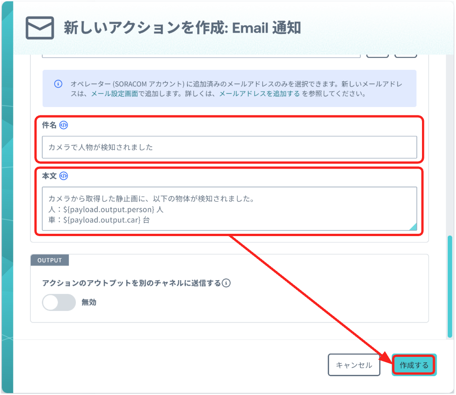The width and height of the screenshot is (456, 395).
Task: Click the envelope icon in dialog header
Action: tap(40, 28)
